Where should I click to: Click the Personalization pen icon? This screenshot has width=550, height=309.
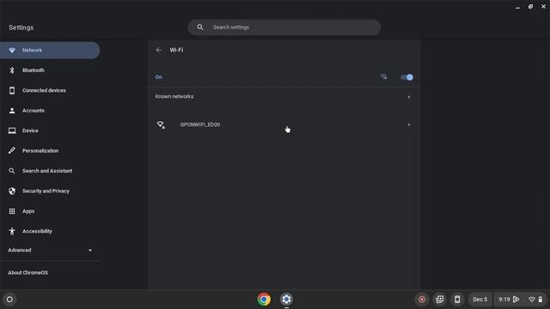click(12, 151)
